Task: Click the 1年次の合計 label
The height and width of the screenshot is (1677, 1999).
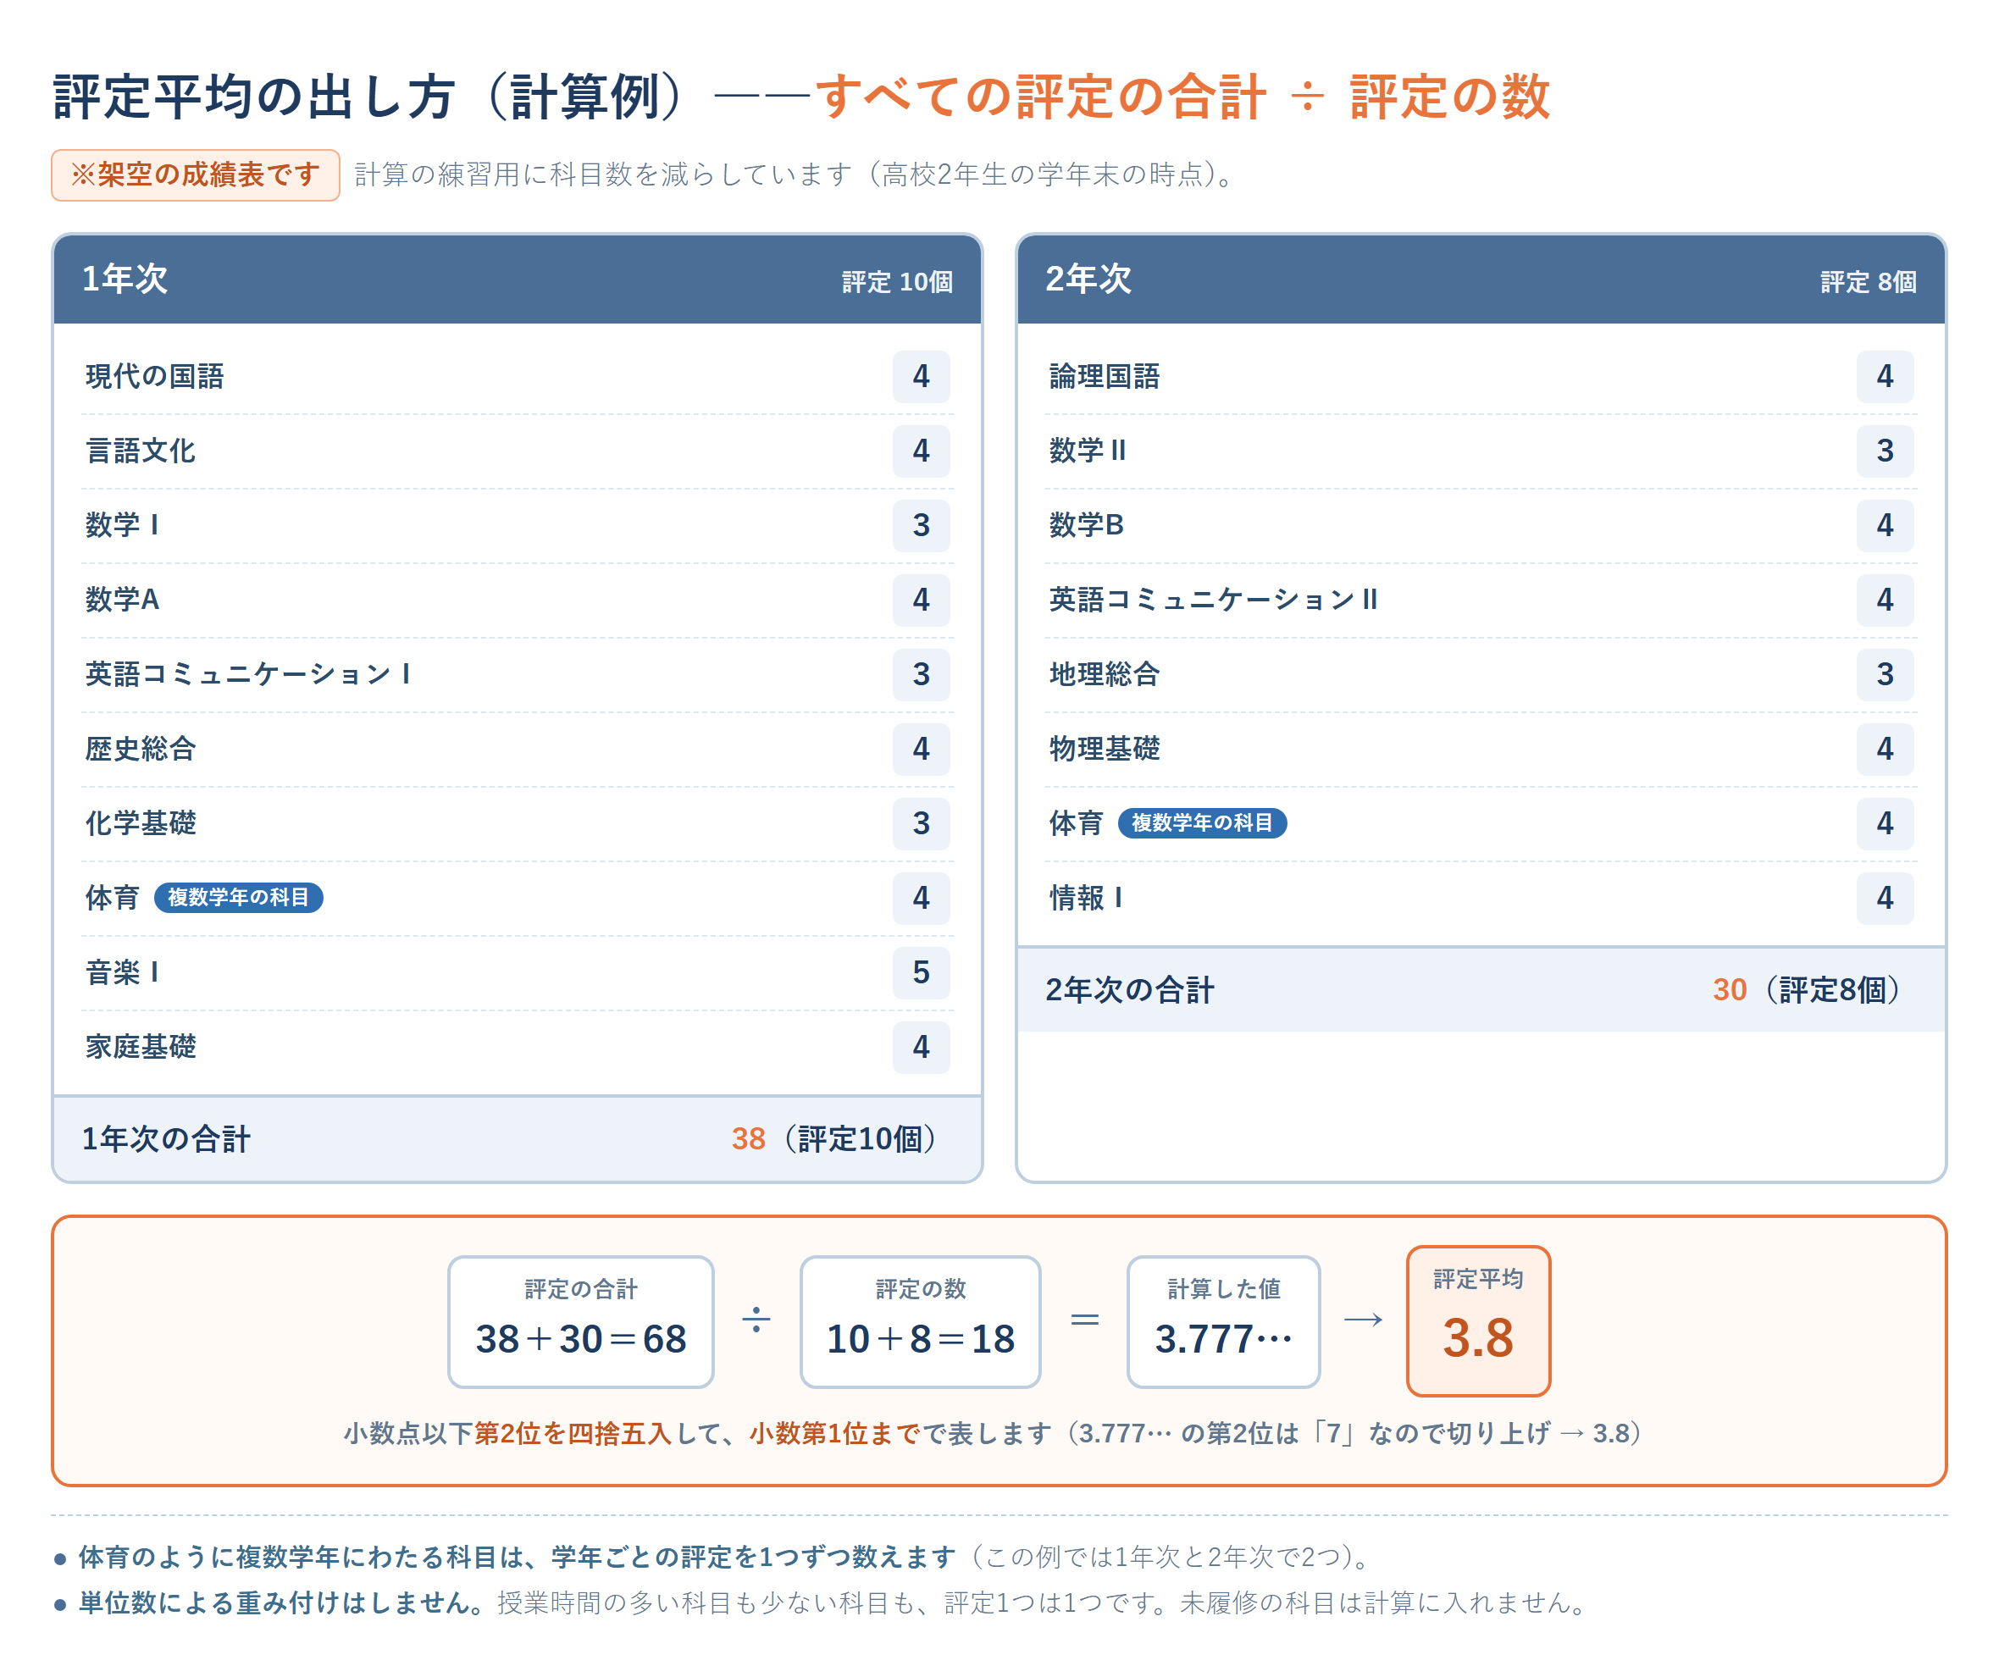Action: (x=167, y=1139)
